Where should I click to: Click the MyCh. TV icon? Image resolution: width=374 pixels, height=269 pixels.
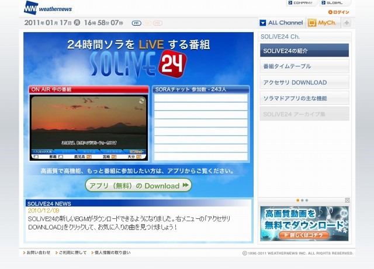tap(312, 23)
